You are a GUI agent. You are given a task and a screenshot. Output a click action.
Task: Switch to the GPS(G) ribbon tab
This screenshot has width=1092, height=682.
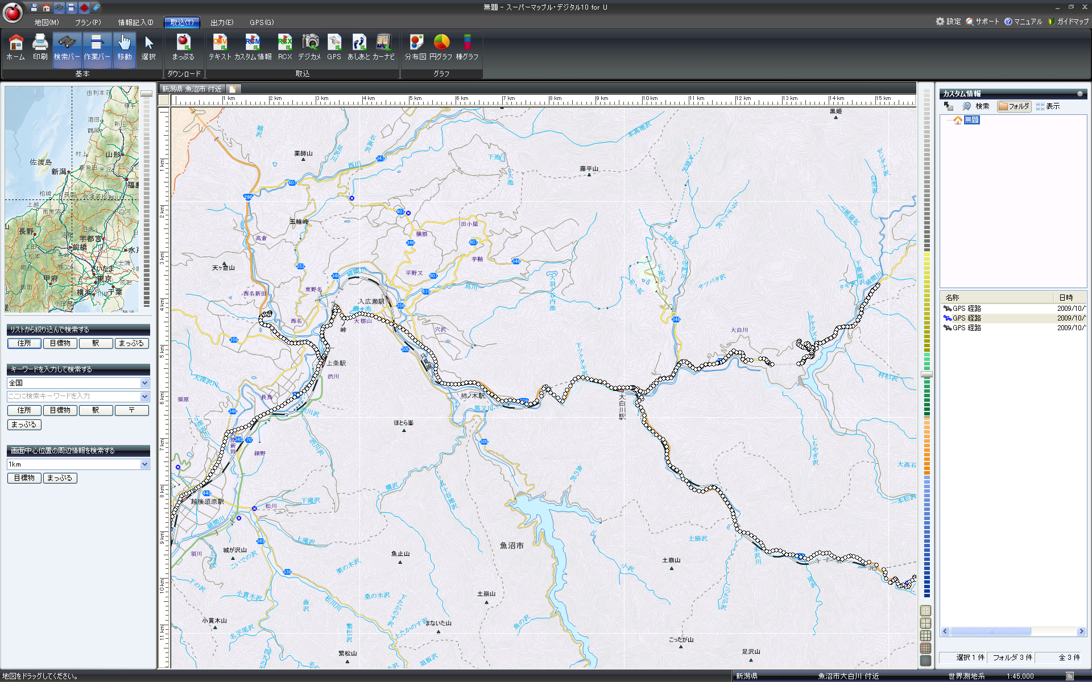click(262, 22)
